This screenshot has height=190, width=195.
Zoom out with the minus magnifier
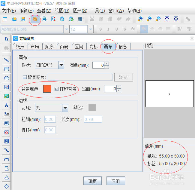[x=149, y=19]
